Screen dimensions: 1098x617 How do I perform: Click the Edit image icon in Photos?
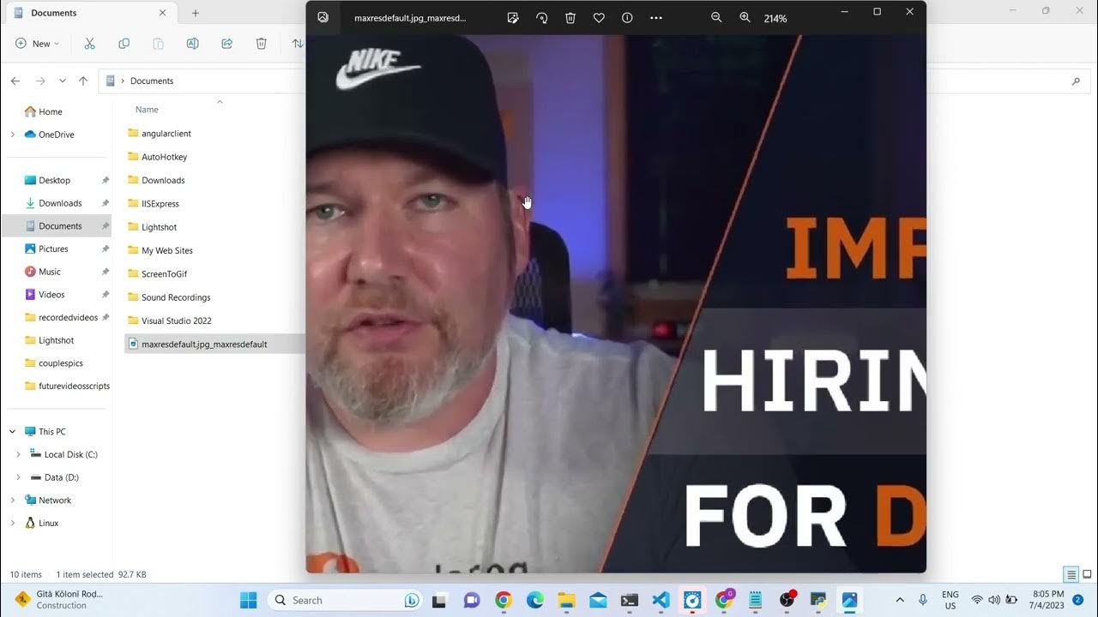pos(513,18)
